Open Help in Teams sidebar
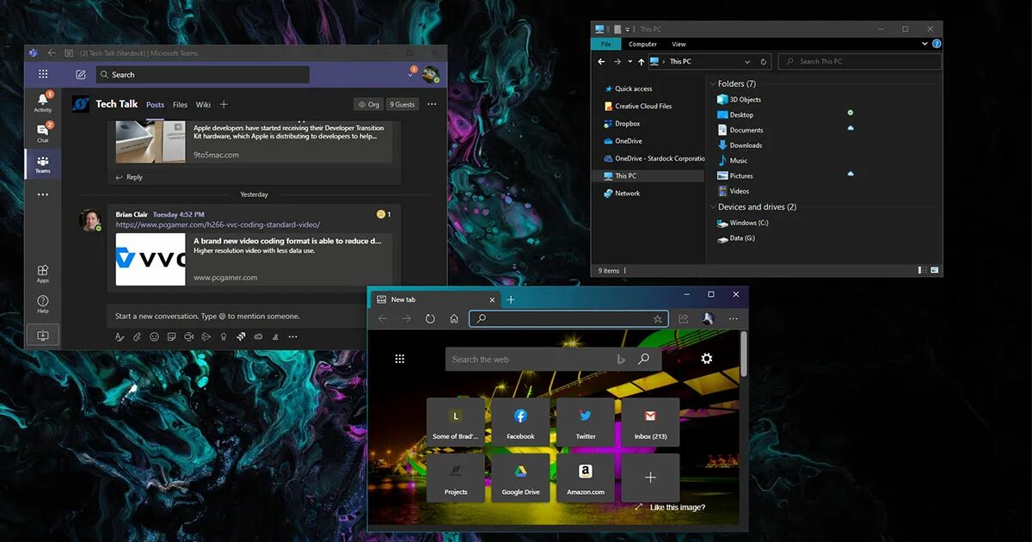The width and height of the screenshot is (1032, 542). [x=43, y=304]
